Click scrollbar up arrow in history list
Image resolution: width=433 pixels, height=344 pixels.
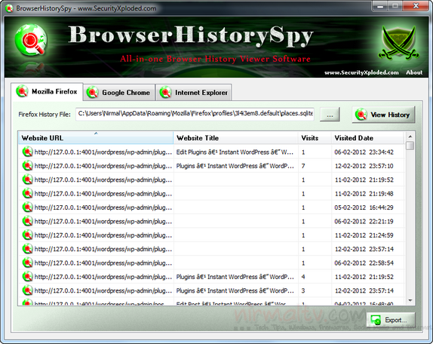[x=410, y=137]
